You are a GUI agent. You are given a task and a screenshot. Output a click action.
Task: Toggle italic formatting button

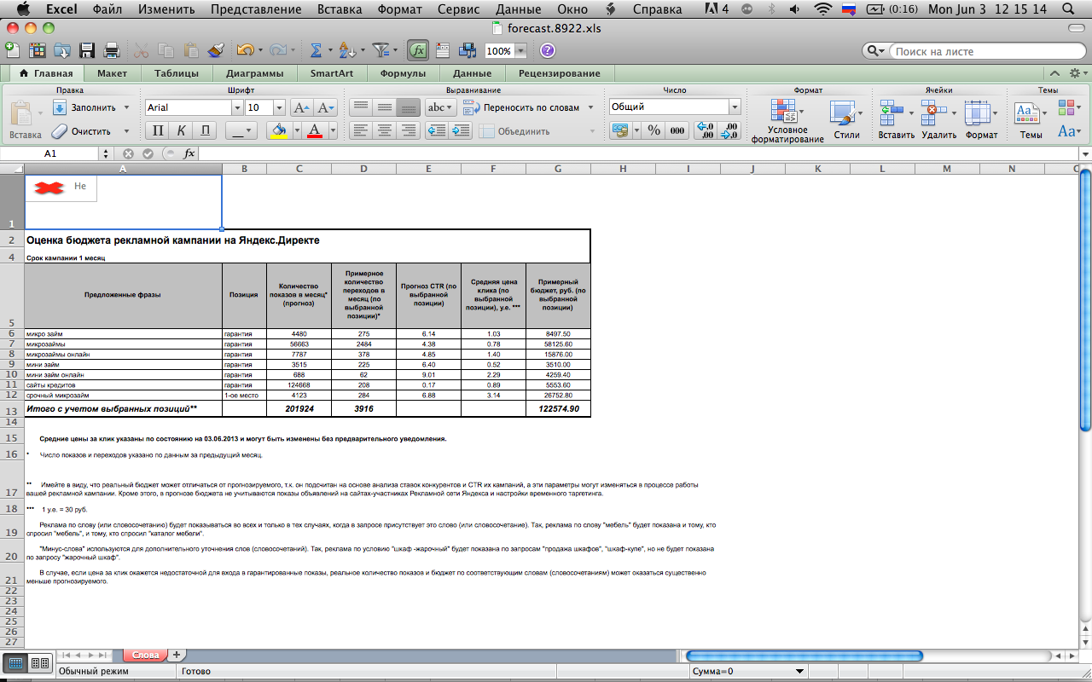pyautogui.click(x=181, y=130)
